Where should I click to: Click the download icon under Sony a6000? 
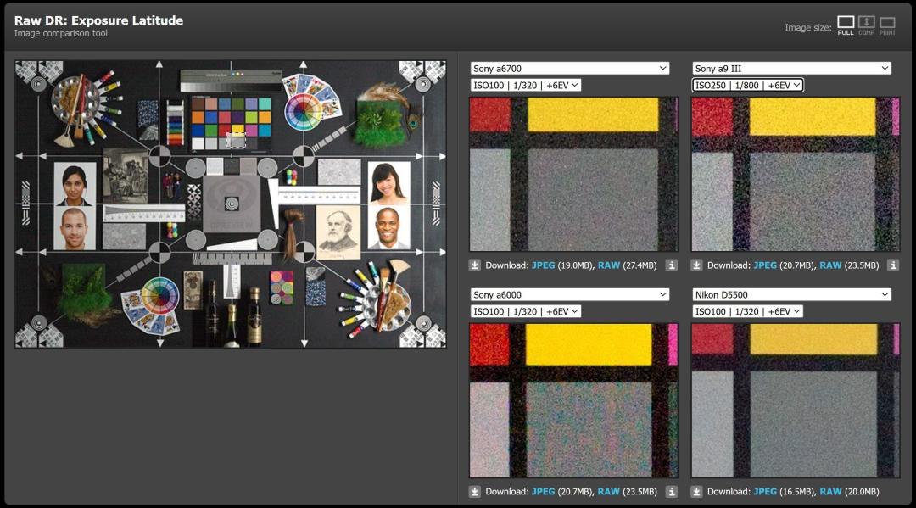point(474,492)
